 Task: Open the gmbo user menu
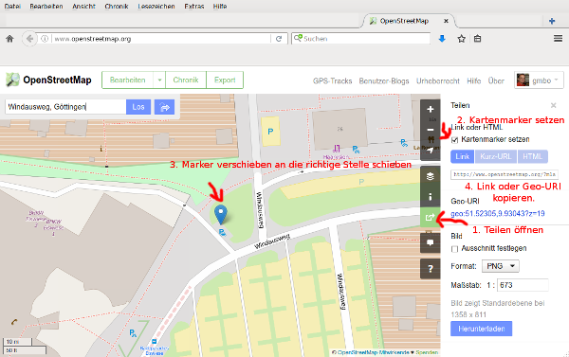[539, 80]
